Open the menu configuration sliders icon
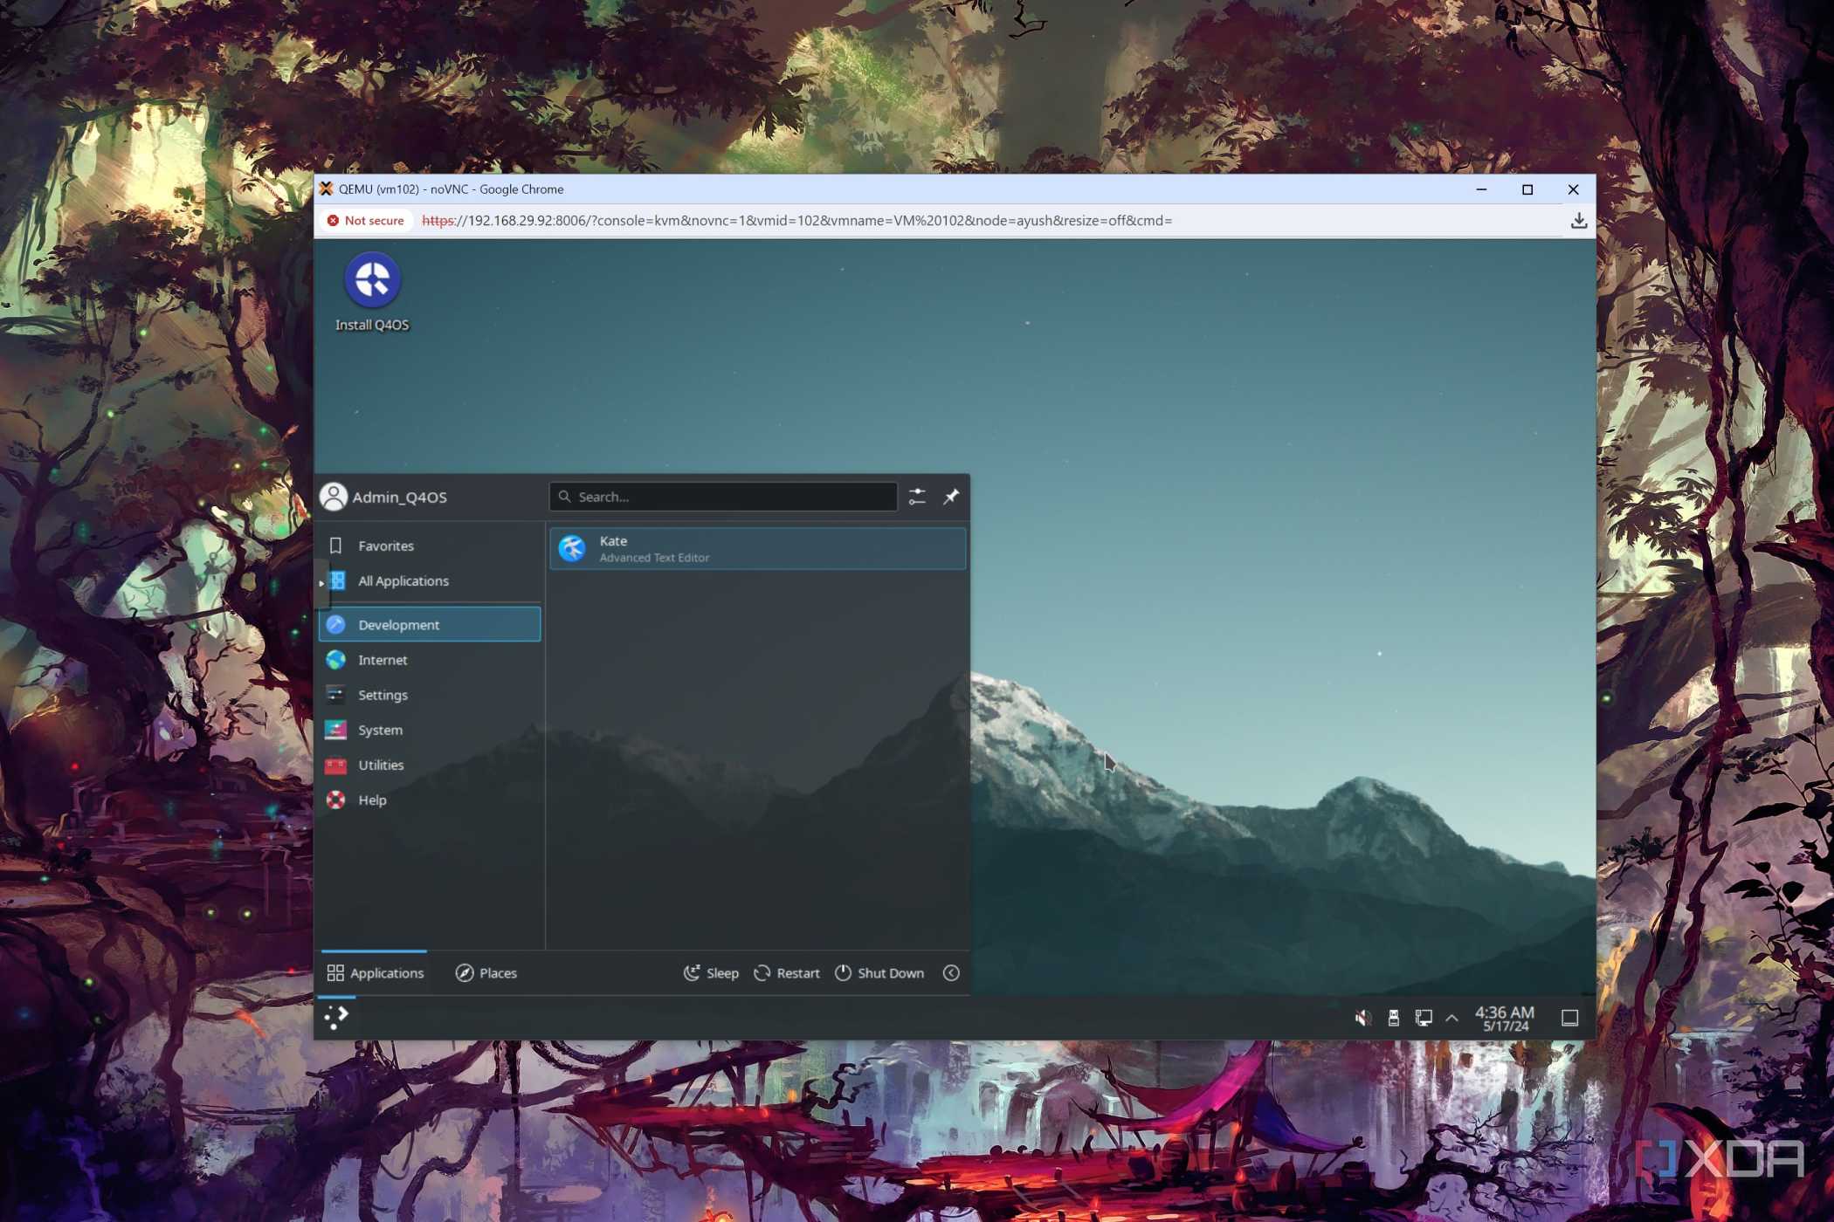This screenshot has height=1222, width=1834. [x=916, y=497]
